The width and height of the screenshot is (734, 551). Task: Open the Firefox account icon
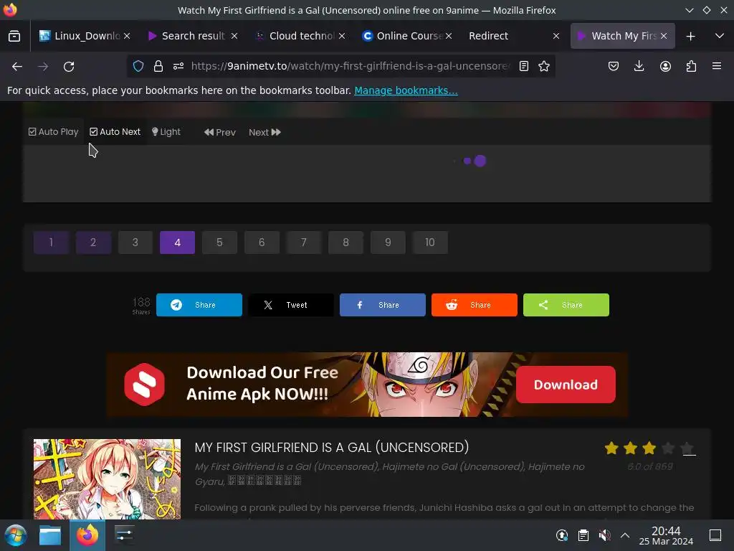point(665,66)
